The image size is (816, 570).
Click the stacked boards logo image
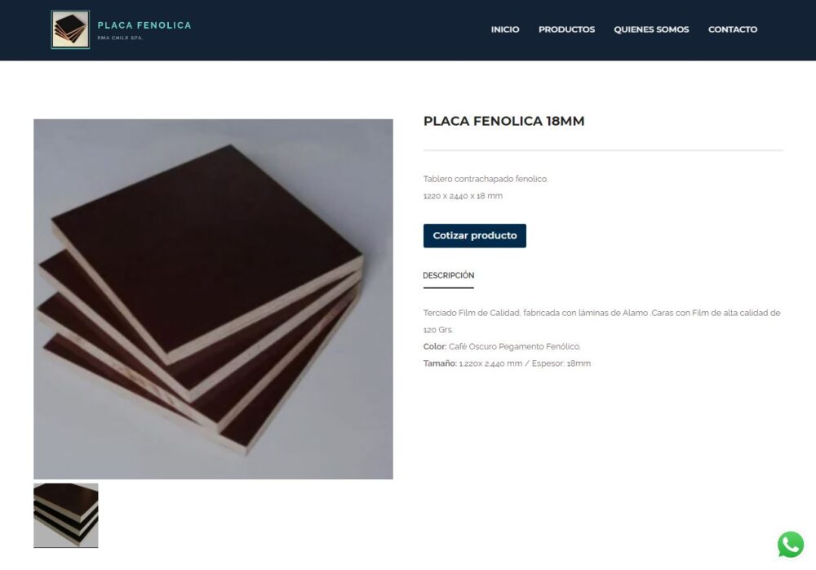point(70,29)
